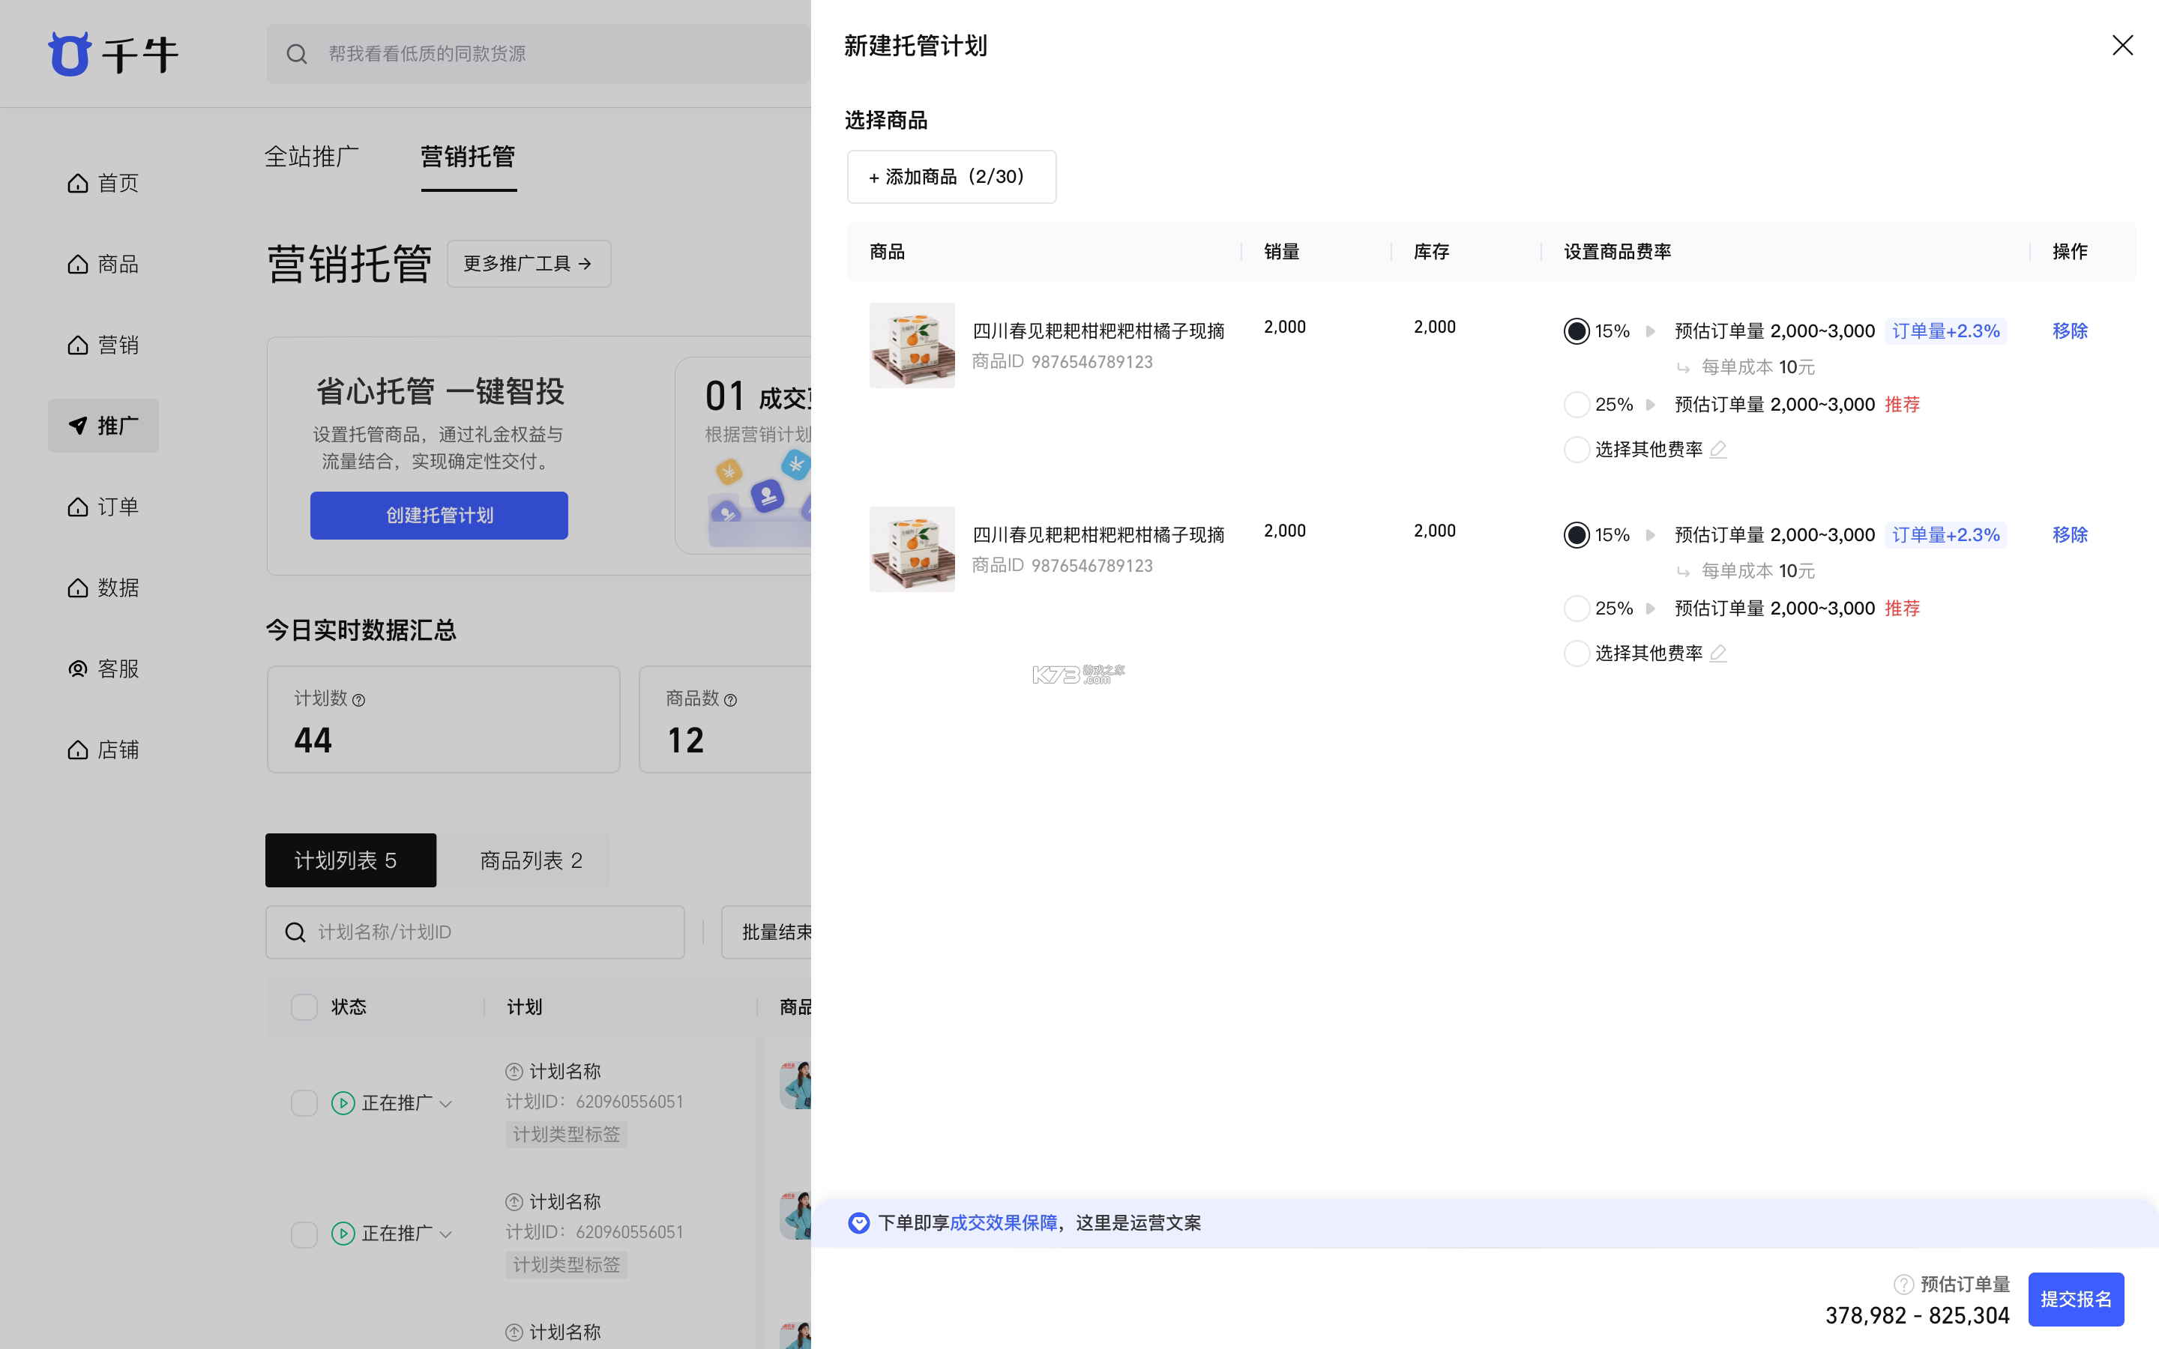Switch to the 营销托管 tab

(x=469, y=157)
